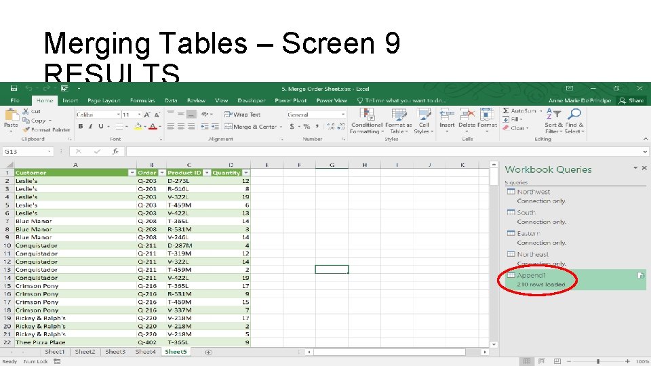The image size is (651, 366).
Task: Open the General number format dropdown
Action: (x=343, y=115)
